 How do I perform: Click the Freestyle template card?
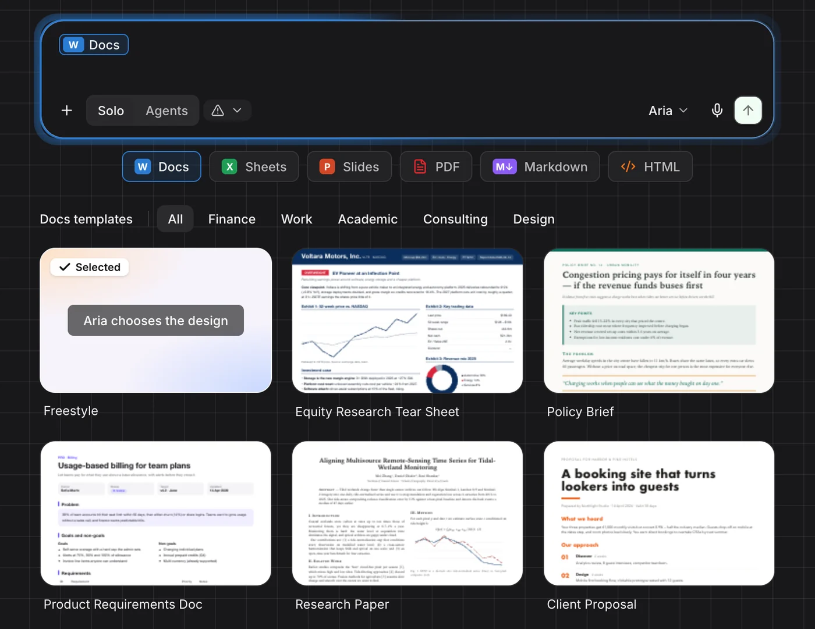[156, 321]
